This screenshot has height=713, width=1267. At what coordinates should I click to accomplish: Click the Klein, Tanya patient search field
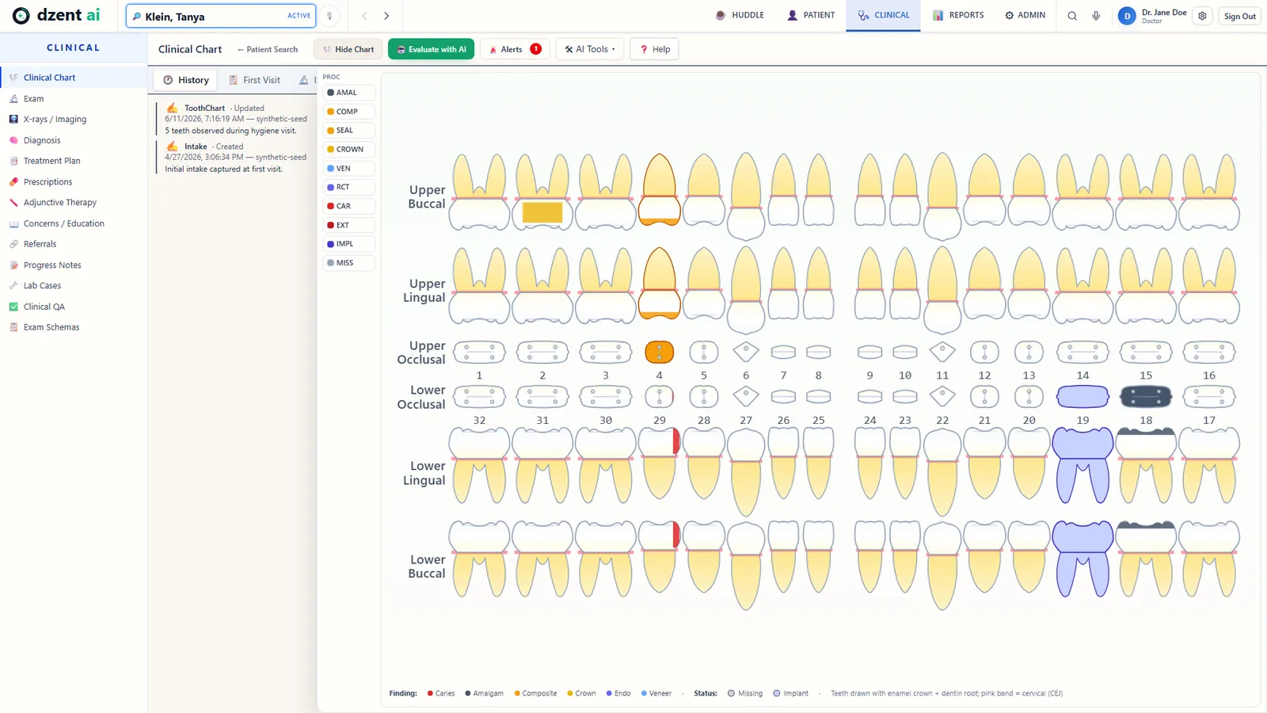point(221,16)
